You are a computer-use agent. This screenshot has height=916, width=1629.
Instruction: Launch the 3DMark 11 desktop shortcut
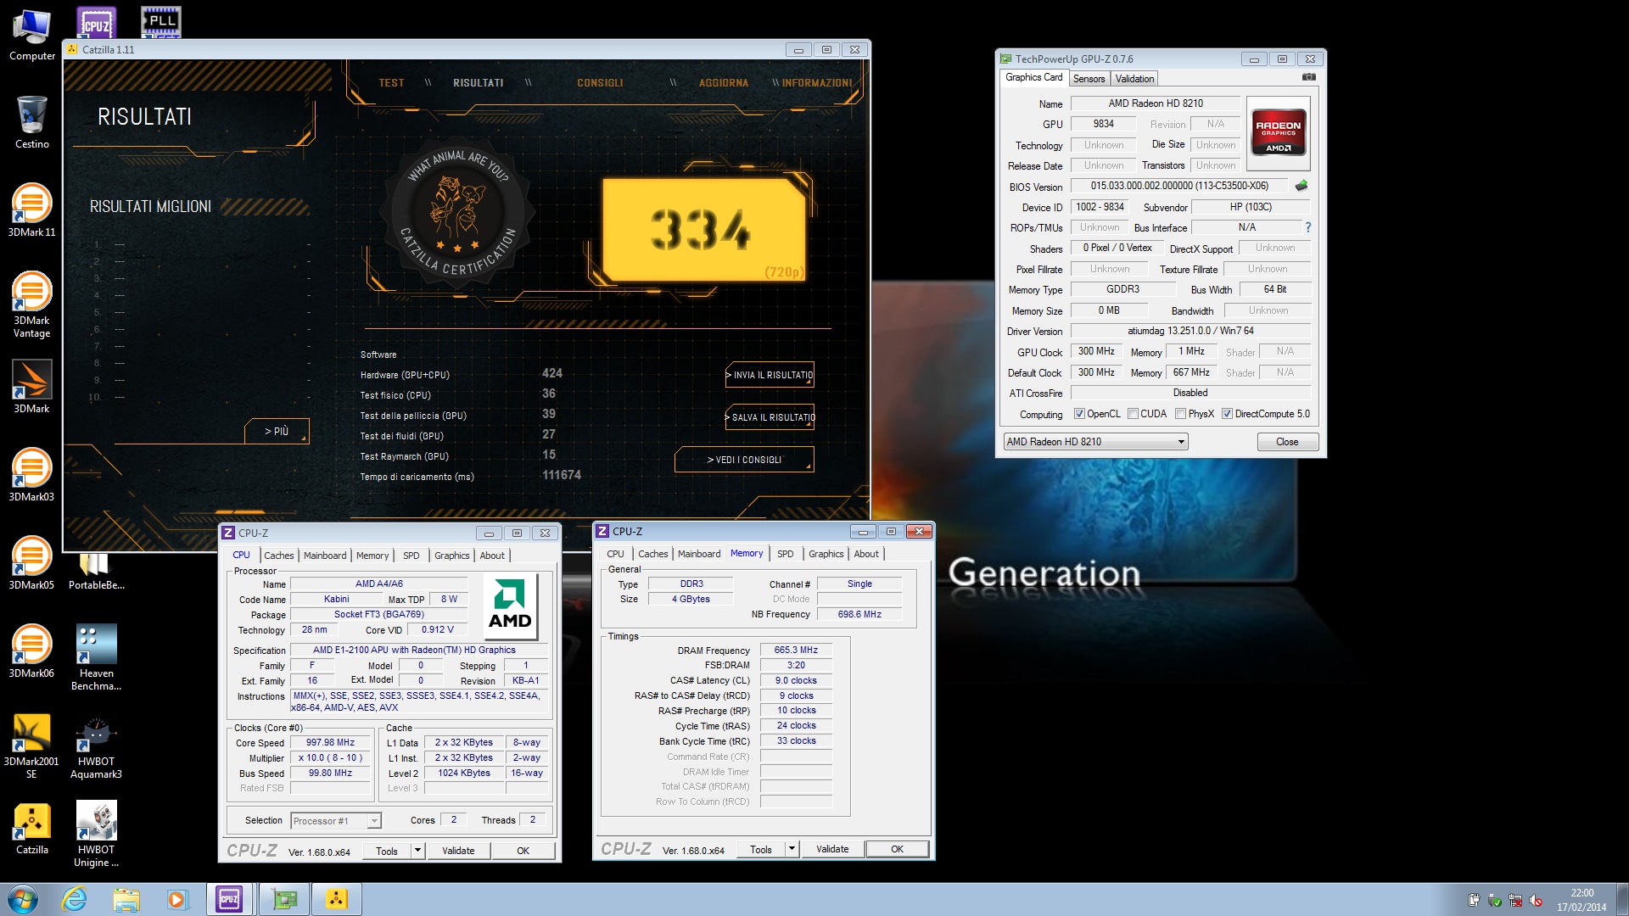[32, 210]
